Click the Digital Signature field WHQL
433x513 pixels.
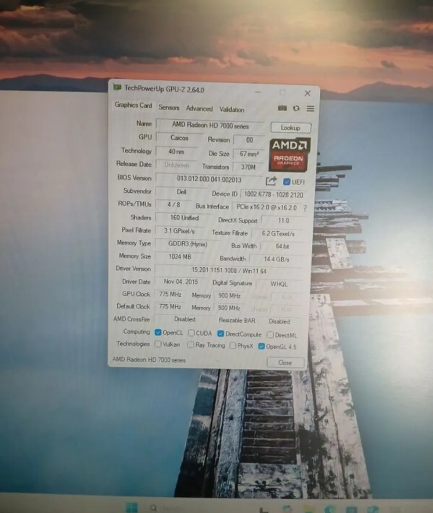pos(279,284)
